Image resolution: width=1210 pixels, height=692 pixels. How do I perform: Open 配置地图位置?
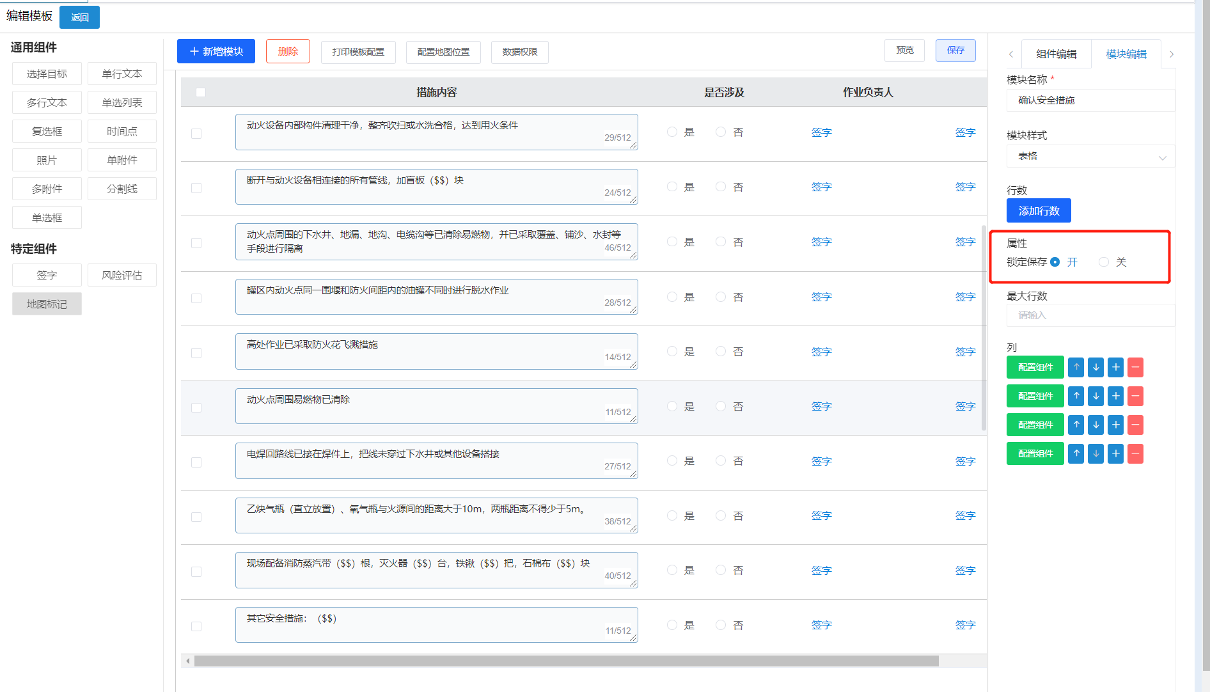coord(443,52)
